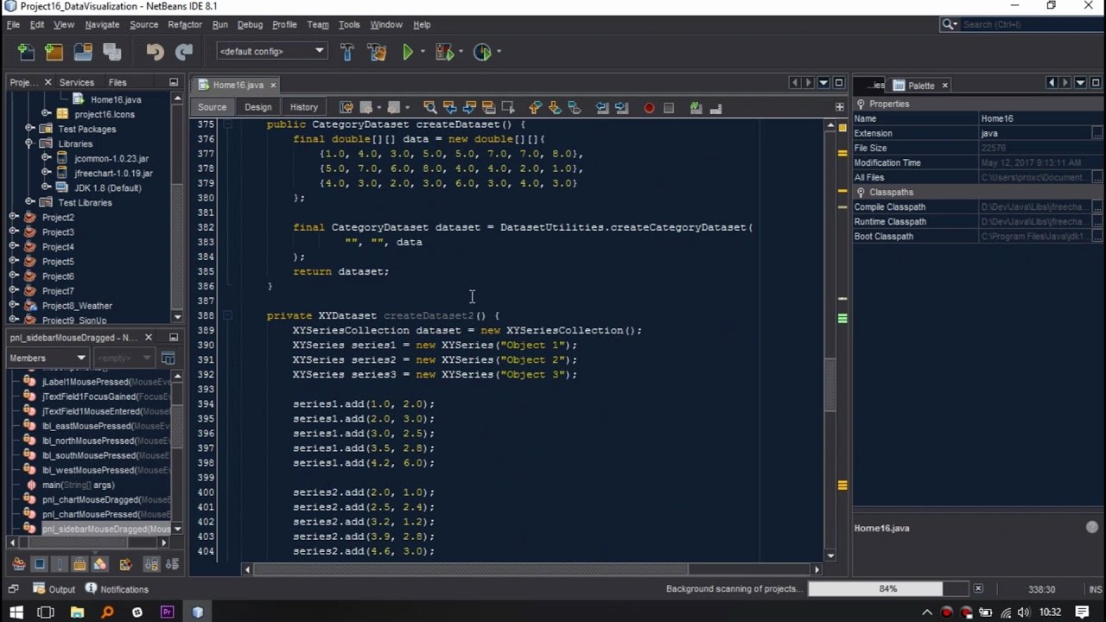This screenshot has height=622, width=1106.
Task: Switch to Palette tab
Action: coord(921,86)
